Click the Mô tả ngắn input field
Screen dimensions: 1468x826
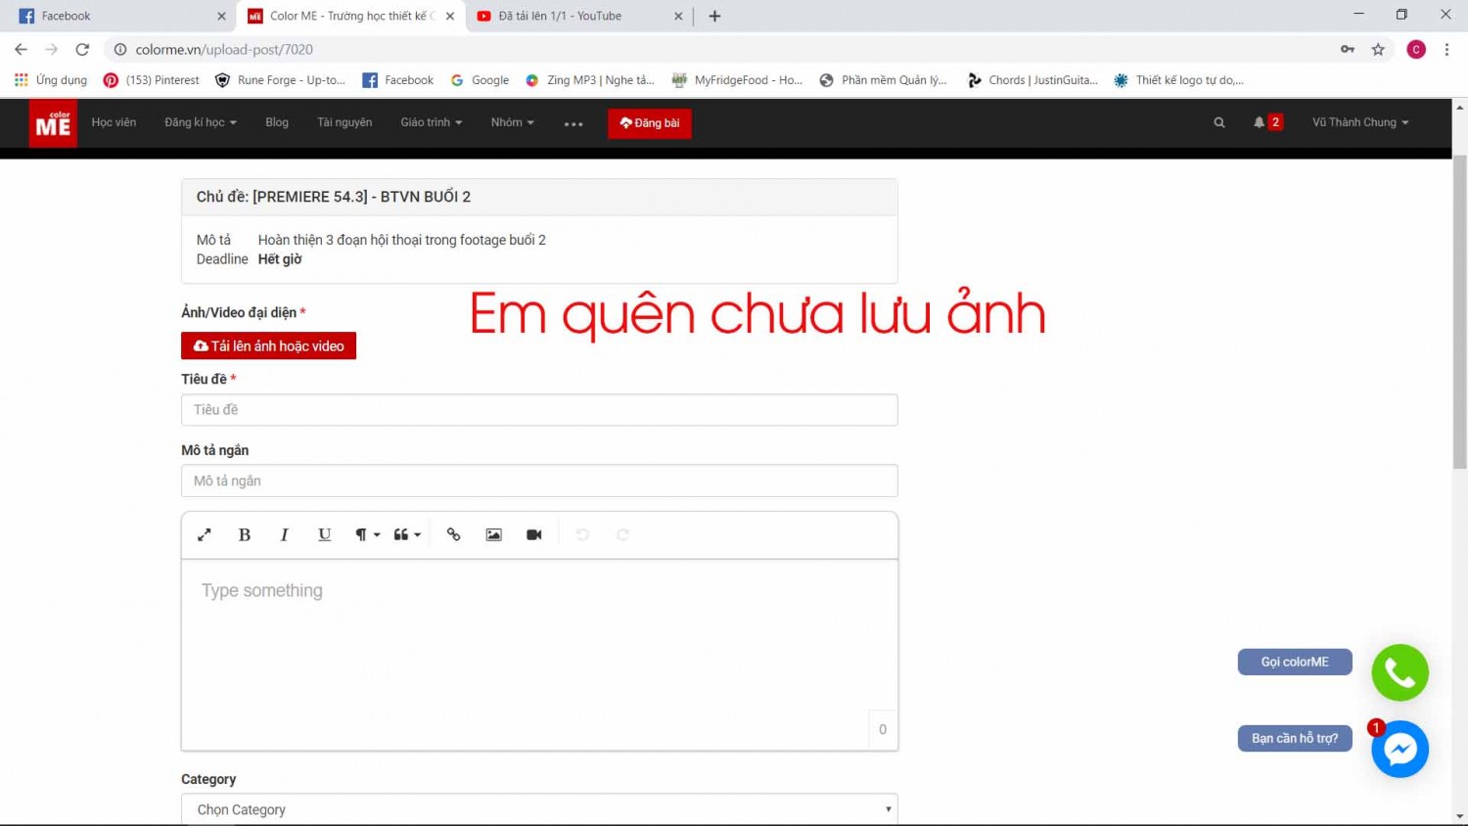pos(539,481)
